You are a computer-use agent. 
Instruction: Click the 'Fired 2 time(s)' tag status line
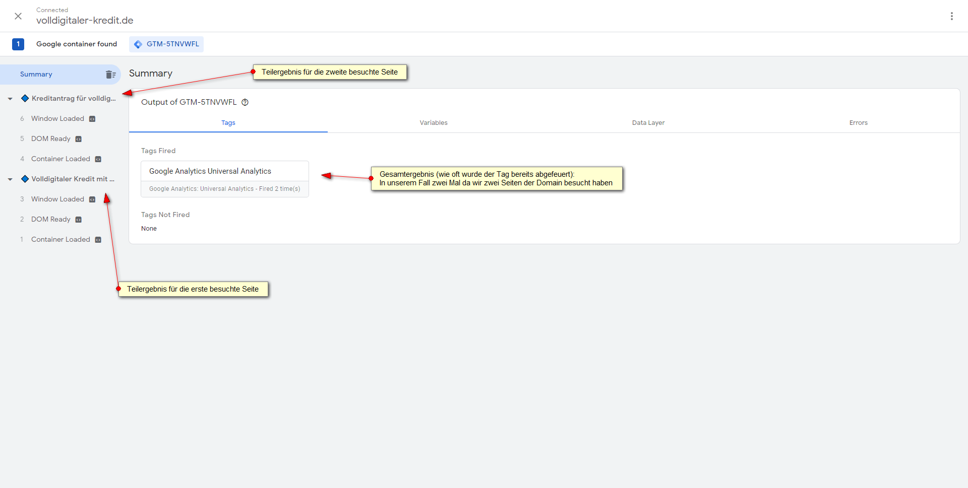pyautogui.click(x=224, y=189)
